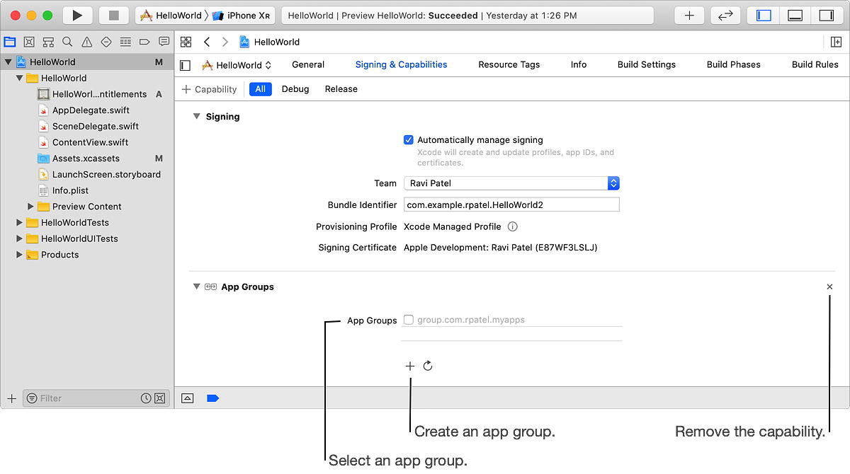Open the Source Control navigator
Viewport: 850px width, 474px height.
[29, 42]
